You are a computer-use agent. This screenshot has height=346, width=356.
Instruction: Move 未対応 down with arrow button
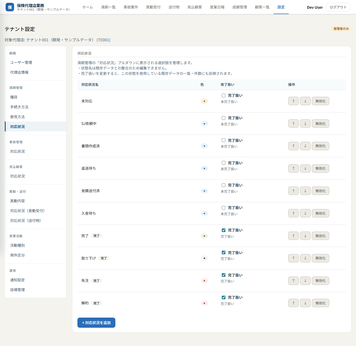coord(305,101)
